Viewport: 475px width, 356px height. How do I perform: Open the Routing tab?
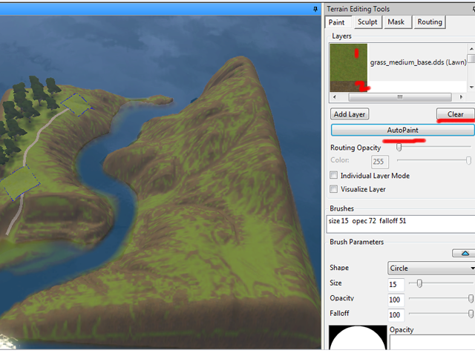click(x=430, y=22)
